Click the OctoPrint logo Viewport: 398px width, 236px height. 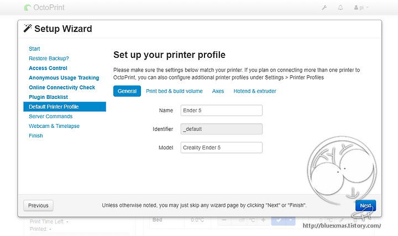point(44,8)
